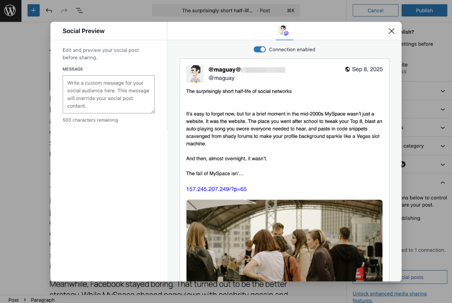Select the Post breadcrumb at the bottom
452x303 pixels.
click(13, 300)
